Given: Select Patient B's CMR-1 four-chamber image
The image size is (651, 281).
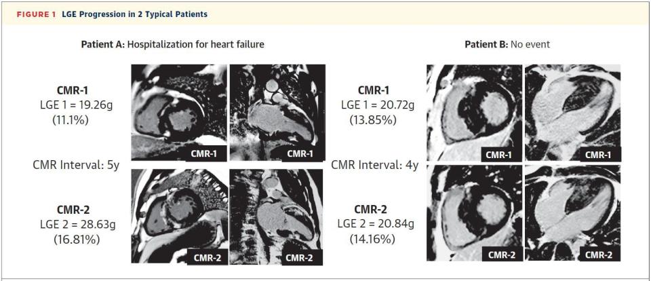Looking at the screenshot, I should 572,113.
